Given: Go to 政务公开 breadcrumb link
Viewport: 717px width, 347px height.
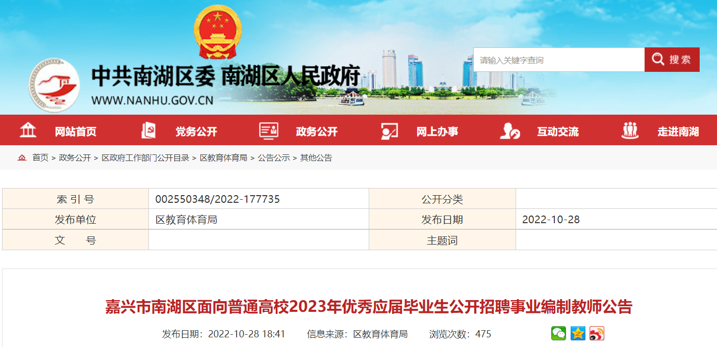Looking at the screenshot, I should (x=75, y=158).
